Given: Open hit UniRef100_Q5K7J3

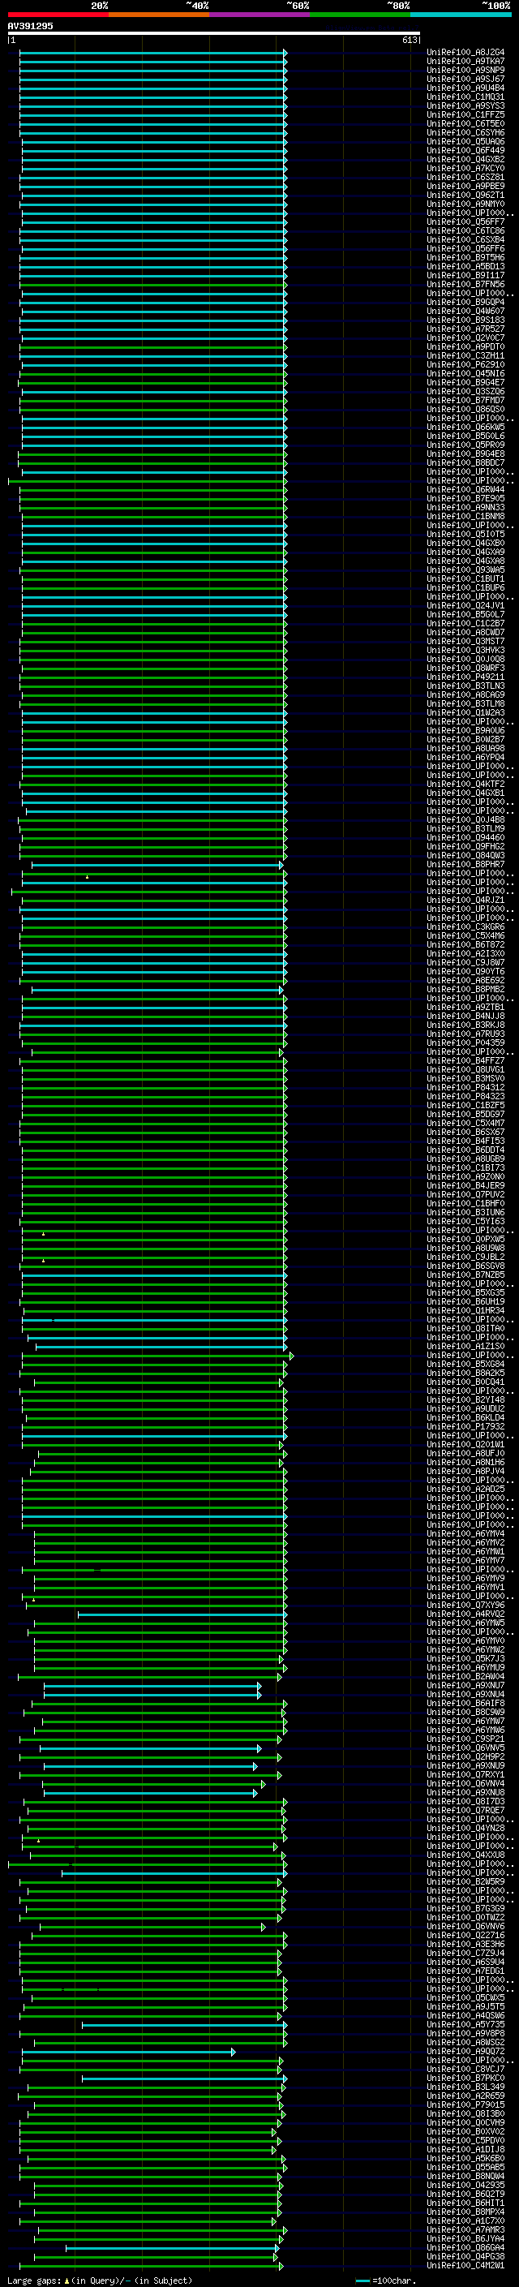Looking at the screenshot, I should pyautogui.click(x=465, y=1657).
